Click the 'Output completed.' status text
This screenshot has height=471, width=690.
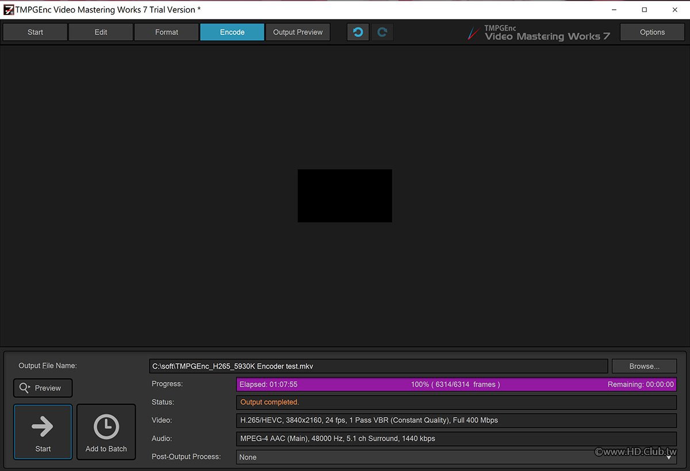pyautogui.click(x=270, y=402)
